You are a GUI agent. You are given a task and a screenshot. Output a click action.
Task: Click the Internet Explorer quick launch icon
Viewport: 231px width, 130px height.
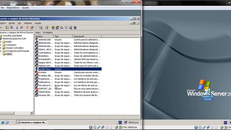(x=3, y=122)
